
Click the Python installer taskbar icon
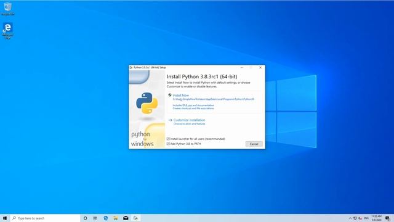135,218
